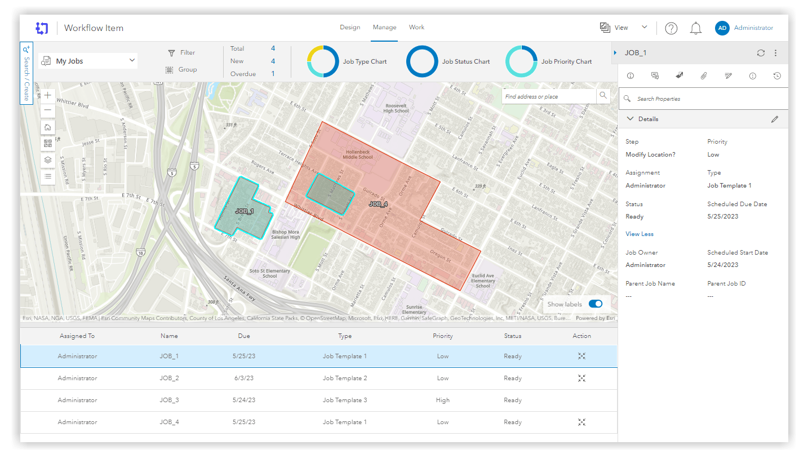Open the notes pencil icon tab
Image resolution: width=808 pixels, height=463 pixels.
728,75
